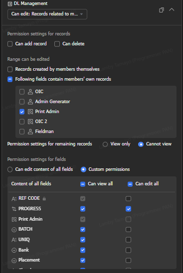Viewport: 183px width, 273px height.
Task: Enable the Can add record checkbox
Action: coord(10,44)
